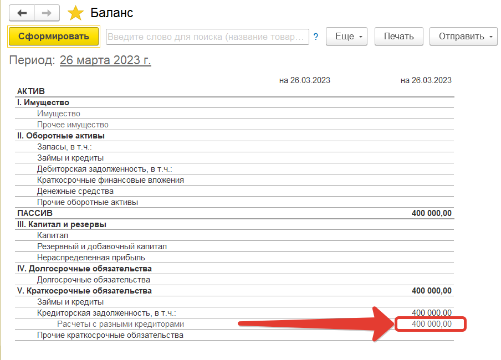Open period link 26 марта 2023 г.
This screenshot has height=360, width=501.
click(x=105, y=60)
